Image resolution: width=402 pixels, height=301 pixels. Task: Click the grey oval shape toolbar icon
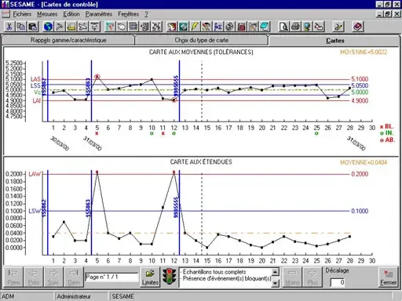point(122,27)
